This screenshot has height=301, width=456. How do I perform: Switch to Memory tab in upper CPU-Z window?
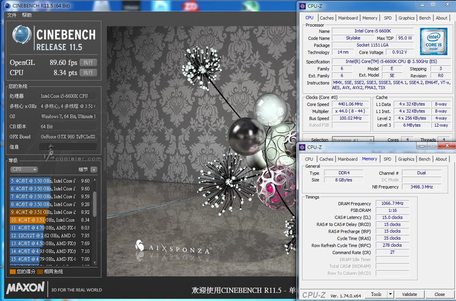click(370, 18)
